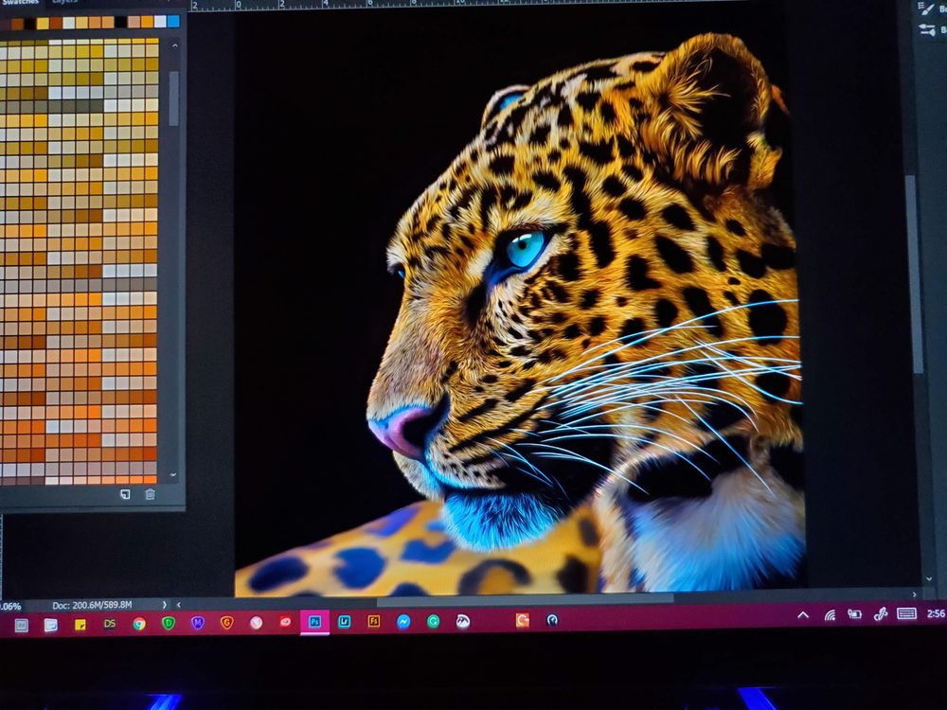Select the black swatch in recent colors
This screenshot has width=947, height=710.
click(x=120, y=22)
